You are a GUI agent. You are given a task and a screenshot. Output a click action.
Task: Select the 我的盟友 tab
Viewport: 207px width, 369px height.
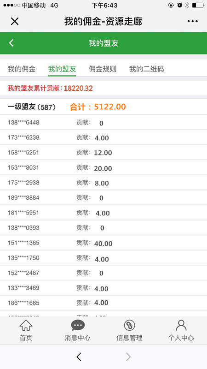[62, 69]
